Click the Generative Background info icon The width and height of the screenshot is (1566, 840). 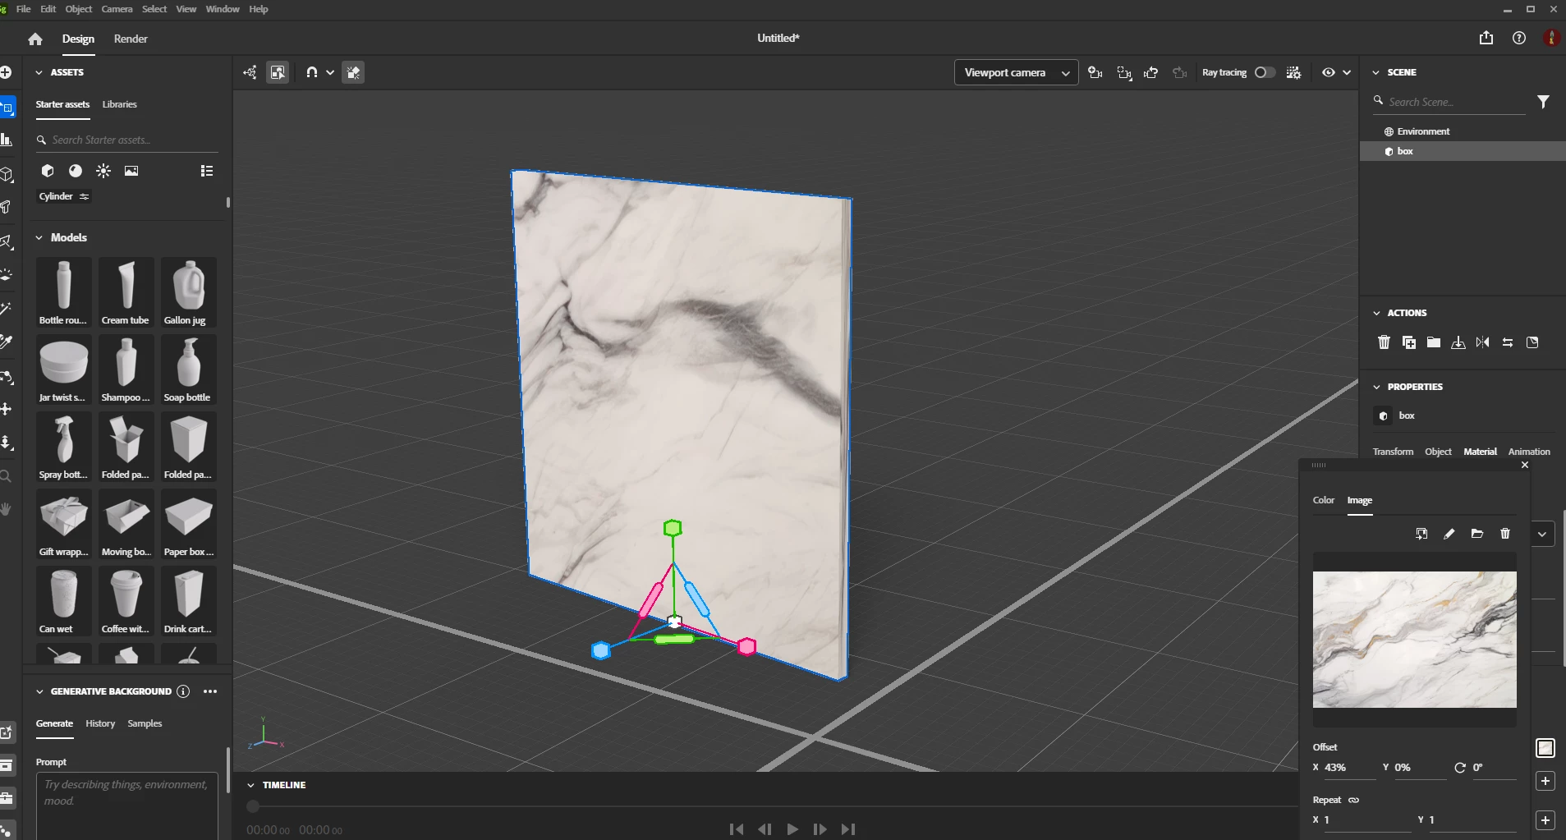(x=183, y=691)
